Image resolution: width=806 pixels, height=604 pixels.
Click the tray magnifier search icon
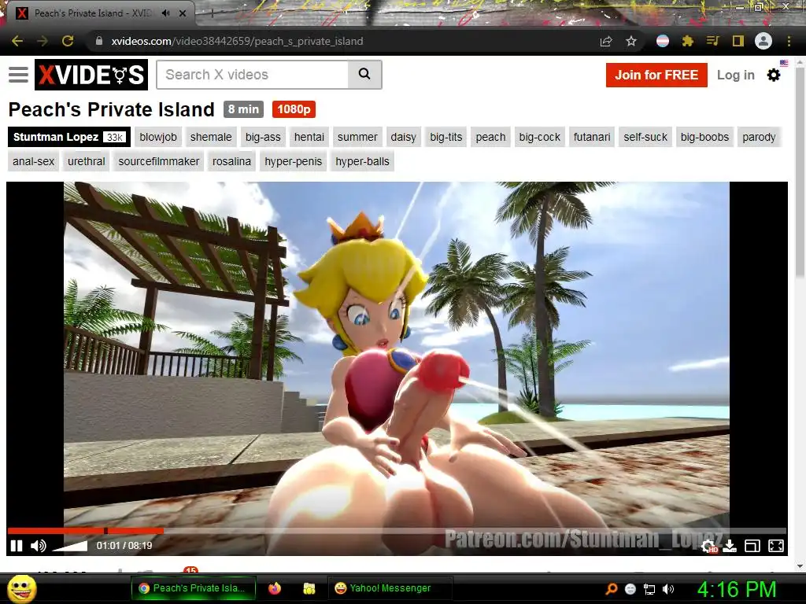[611, 589]
